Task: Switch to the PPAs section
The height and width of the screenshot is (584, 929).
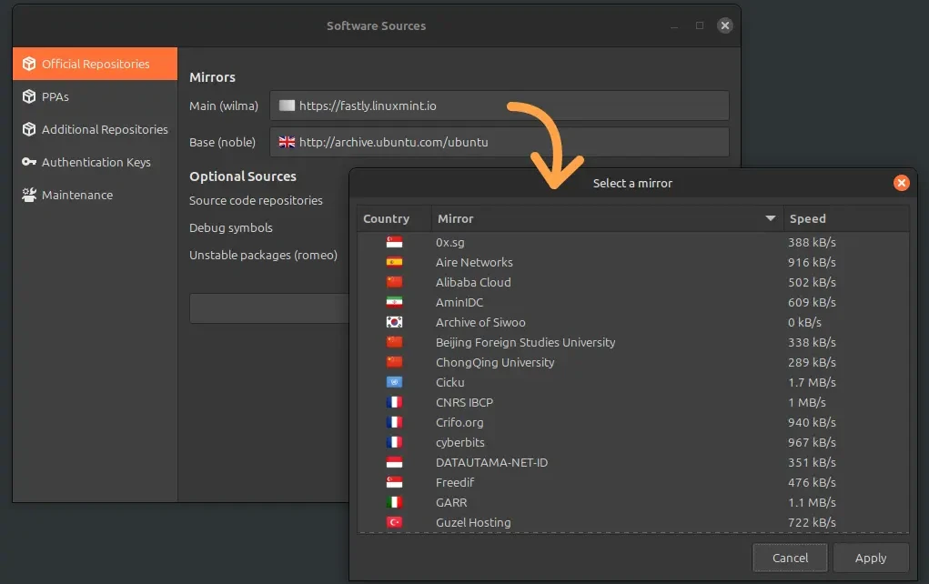Action: click(95, 96)
